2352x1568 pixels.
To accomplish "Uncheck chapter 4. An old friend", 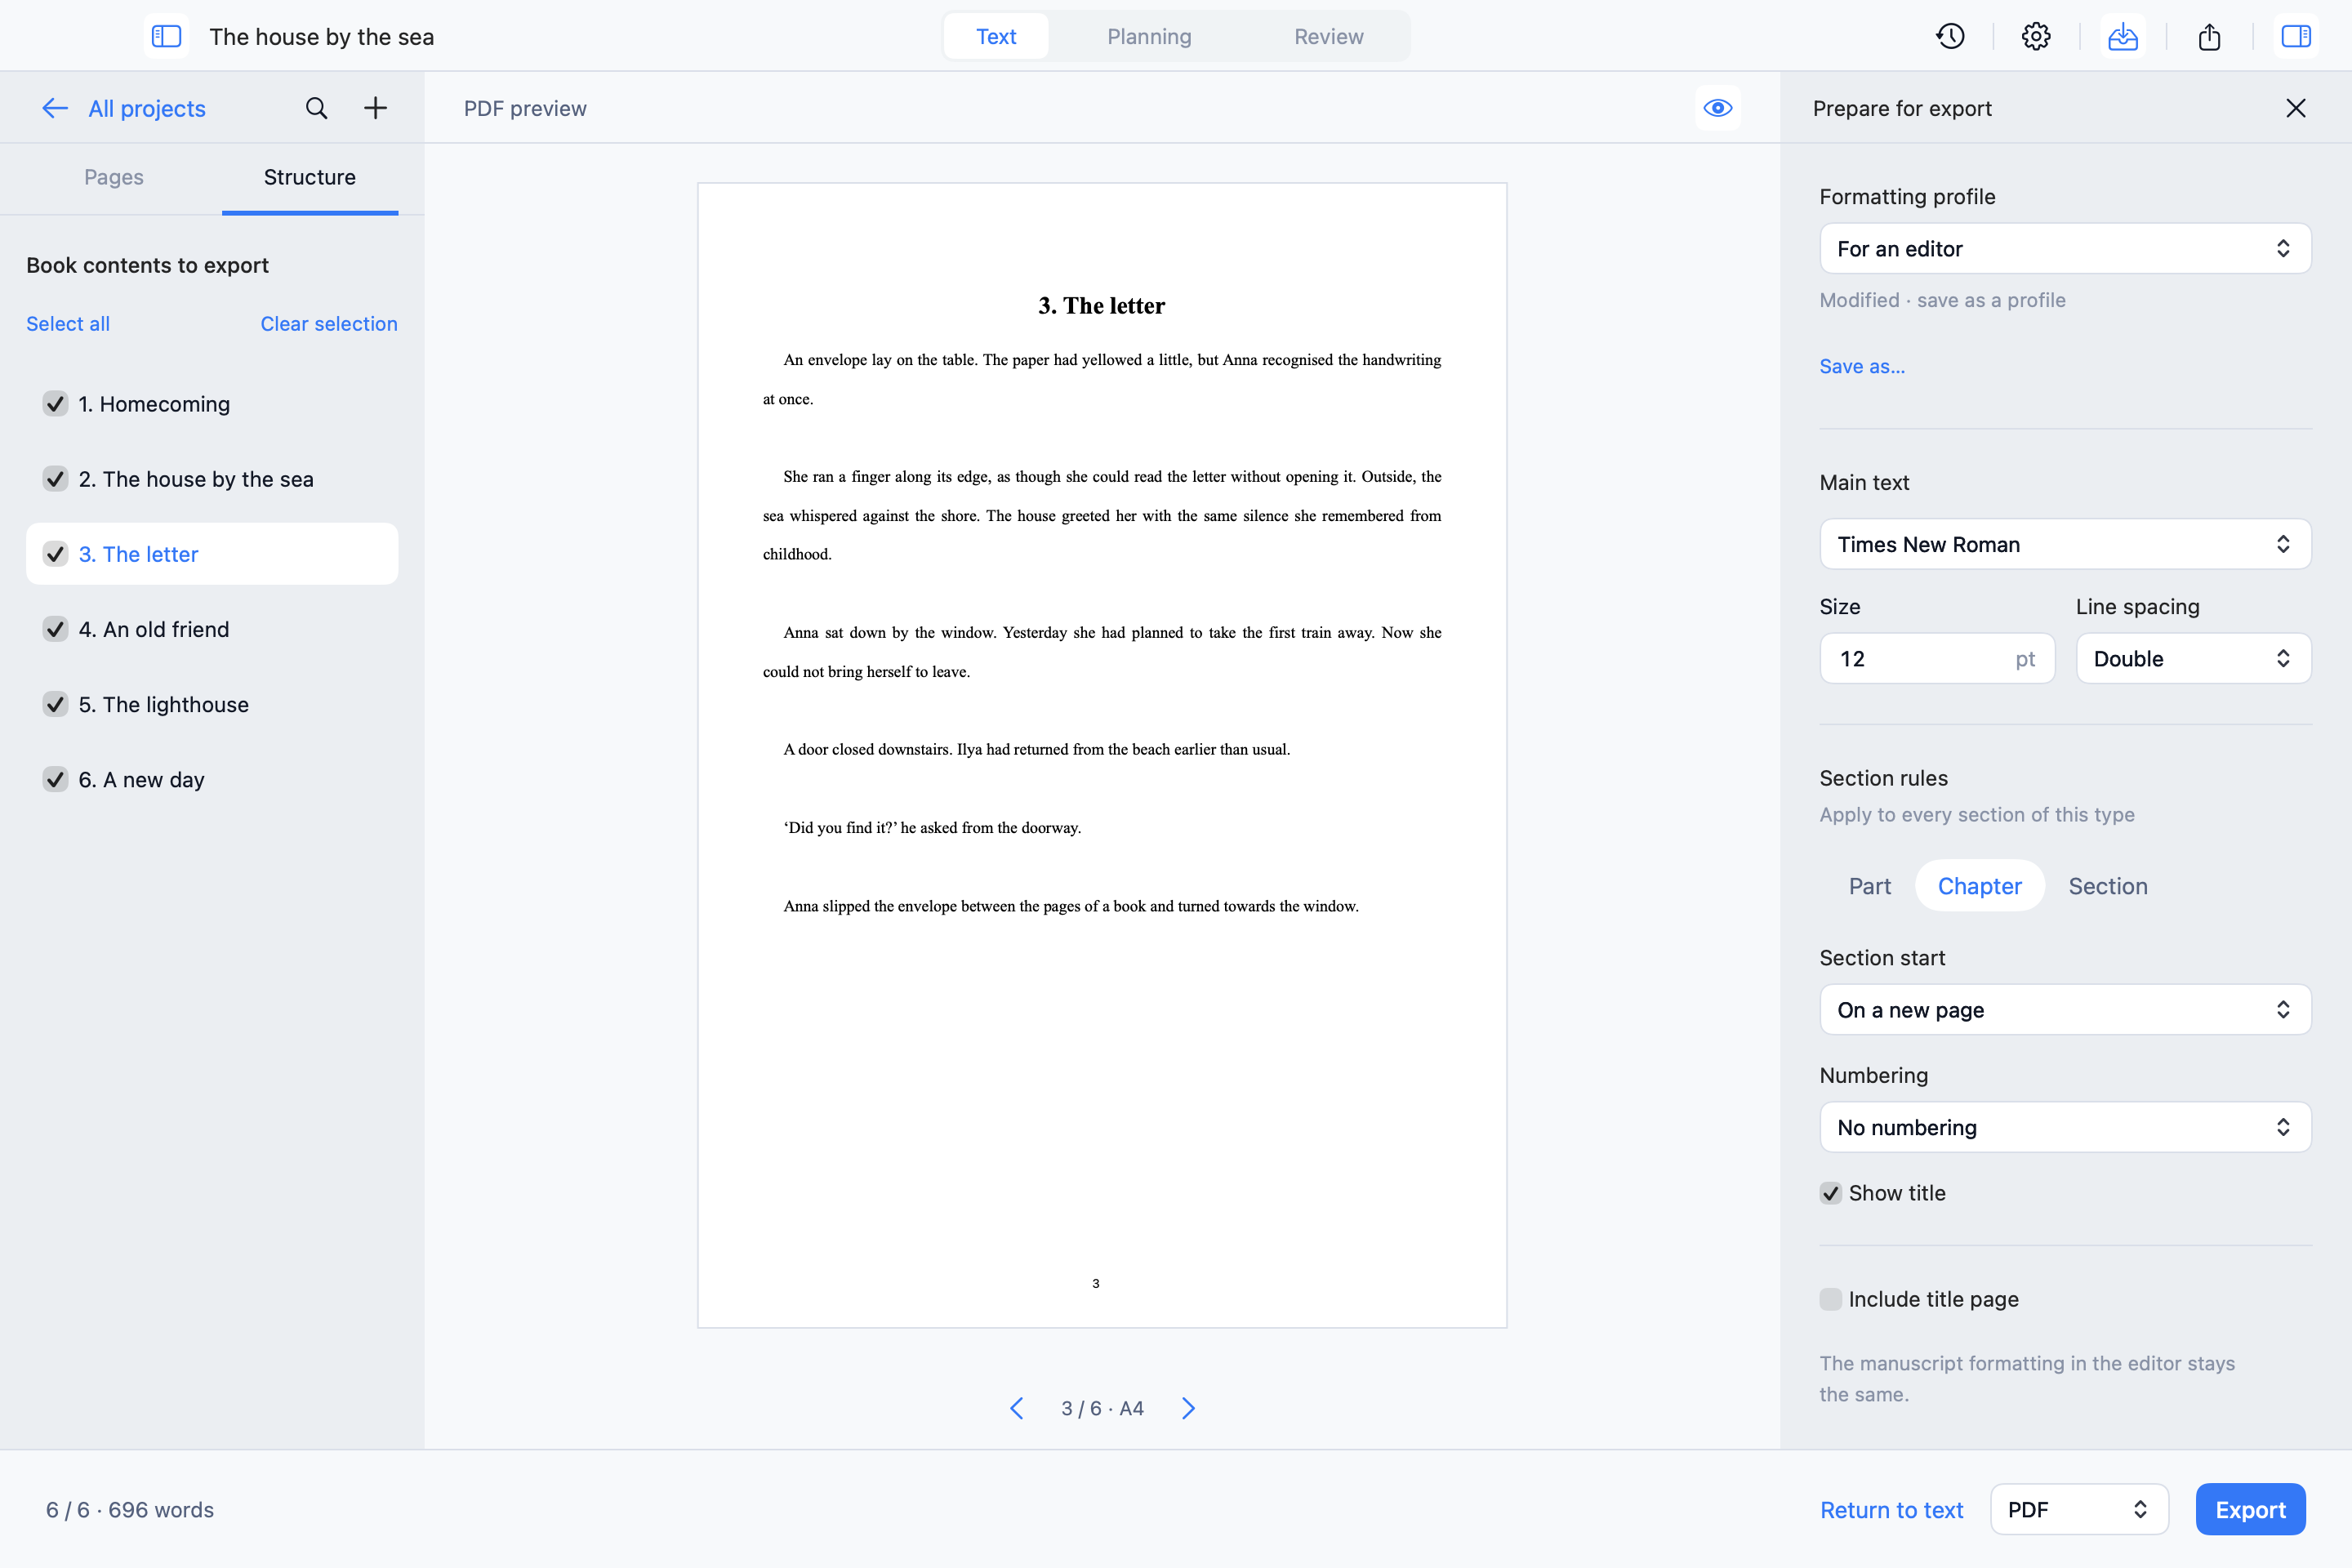I will pyautogui.click(x=55, y=628).
